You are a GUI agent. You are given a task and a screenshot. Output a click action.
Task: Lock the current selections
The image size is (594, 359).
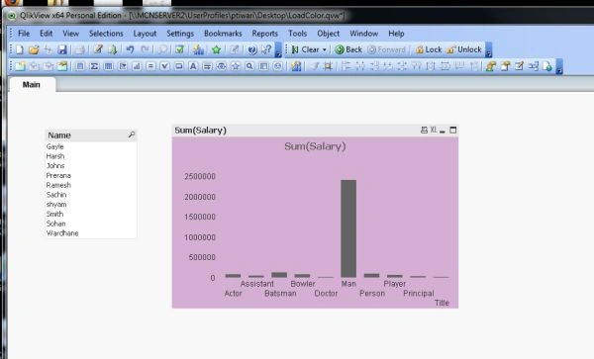point(429,49)
